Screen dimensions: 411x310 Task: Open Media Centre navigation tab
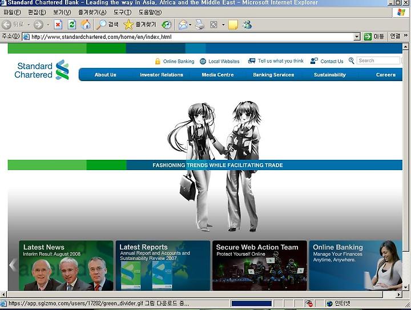pyautogui.click(x=217, y=75)
